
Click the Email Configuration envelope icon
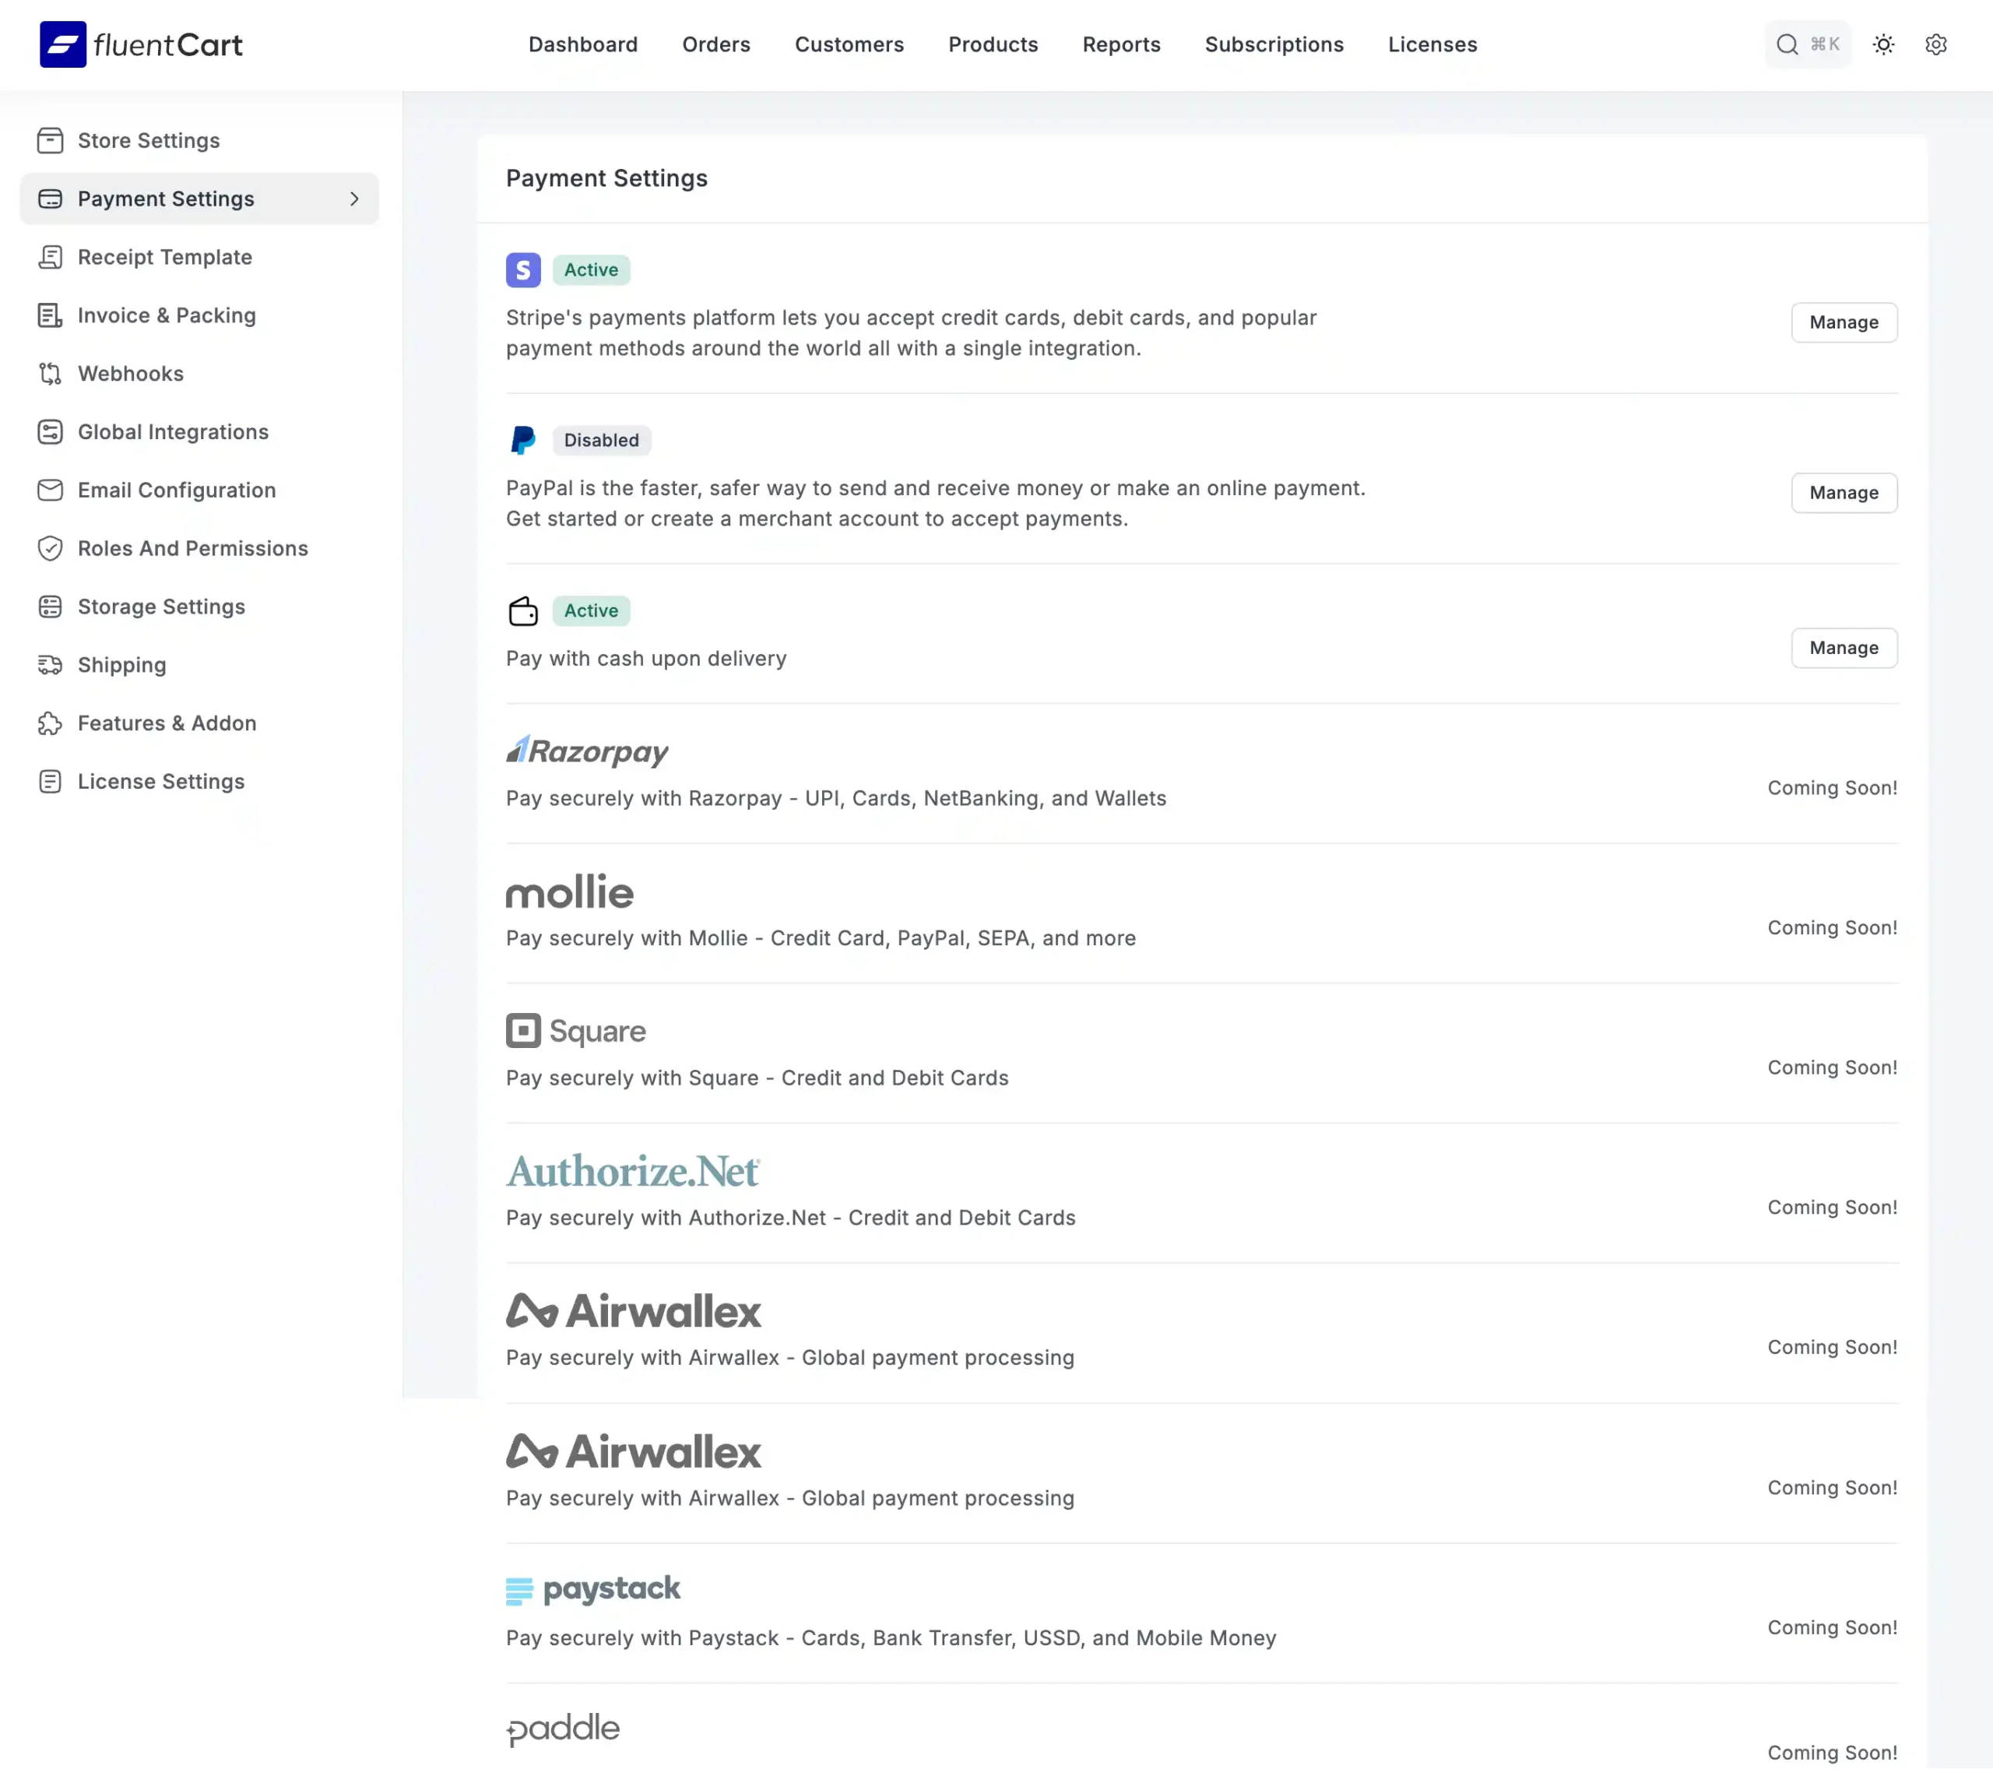click(x=50, y=490)
